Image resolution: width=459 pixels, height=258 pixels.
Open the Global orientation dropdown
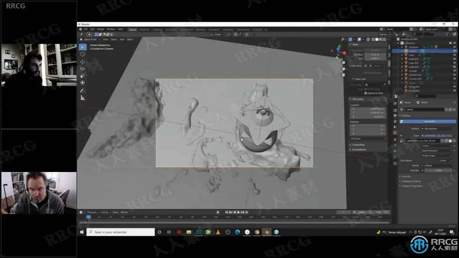(217, 34)
